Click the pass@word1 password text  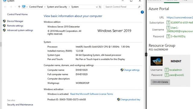pyautogui.click(x=176, y=75)
